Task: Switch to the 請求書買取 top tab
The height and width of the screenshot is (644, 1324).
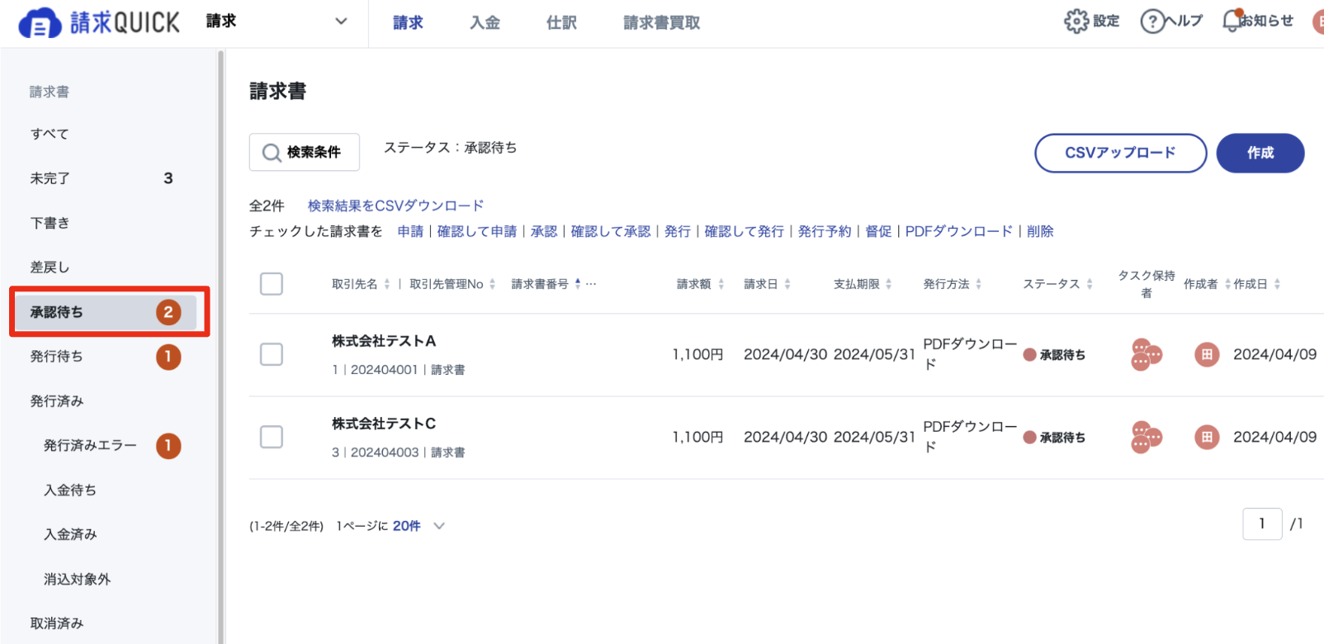Action: (x=661, y=23)
